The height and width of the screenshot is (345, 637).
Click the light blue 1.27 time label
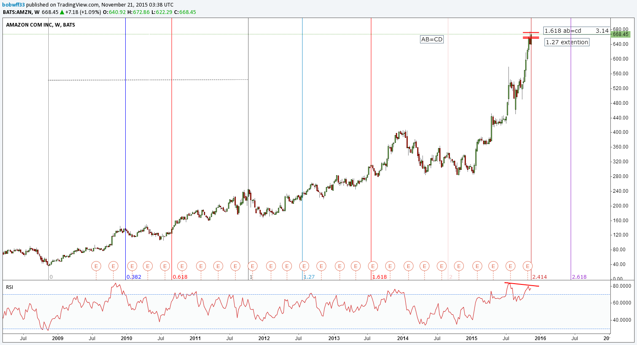(309, 277)
